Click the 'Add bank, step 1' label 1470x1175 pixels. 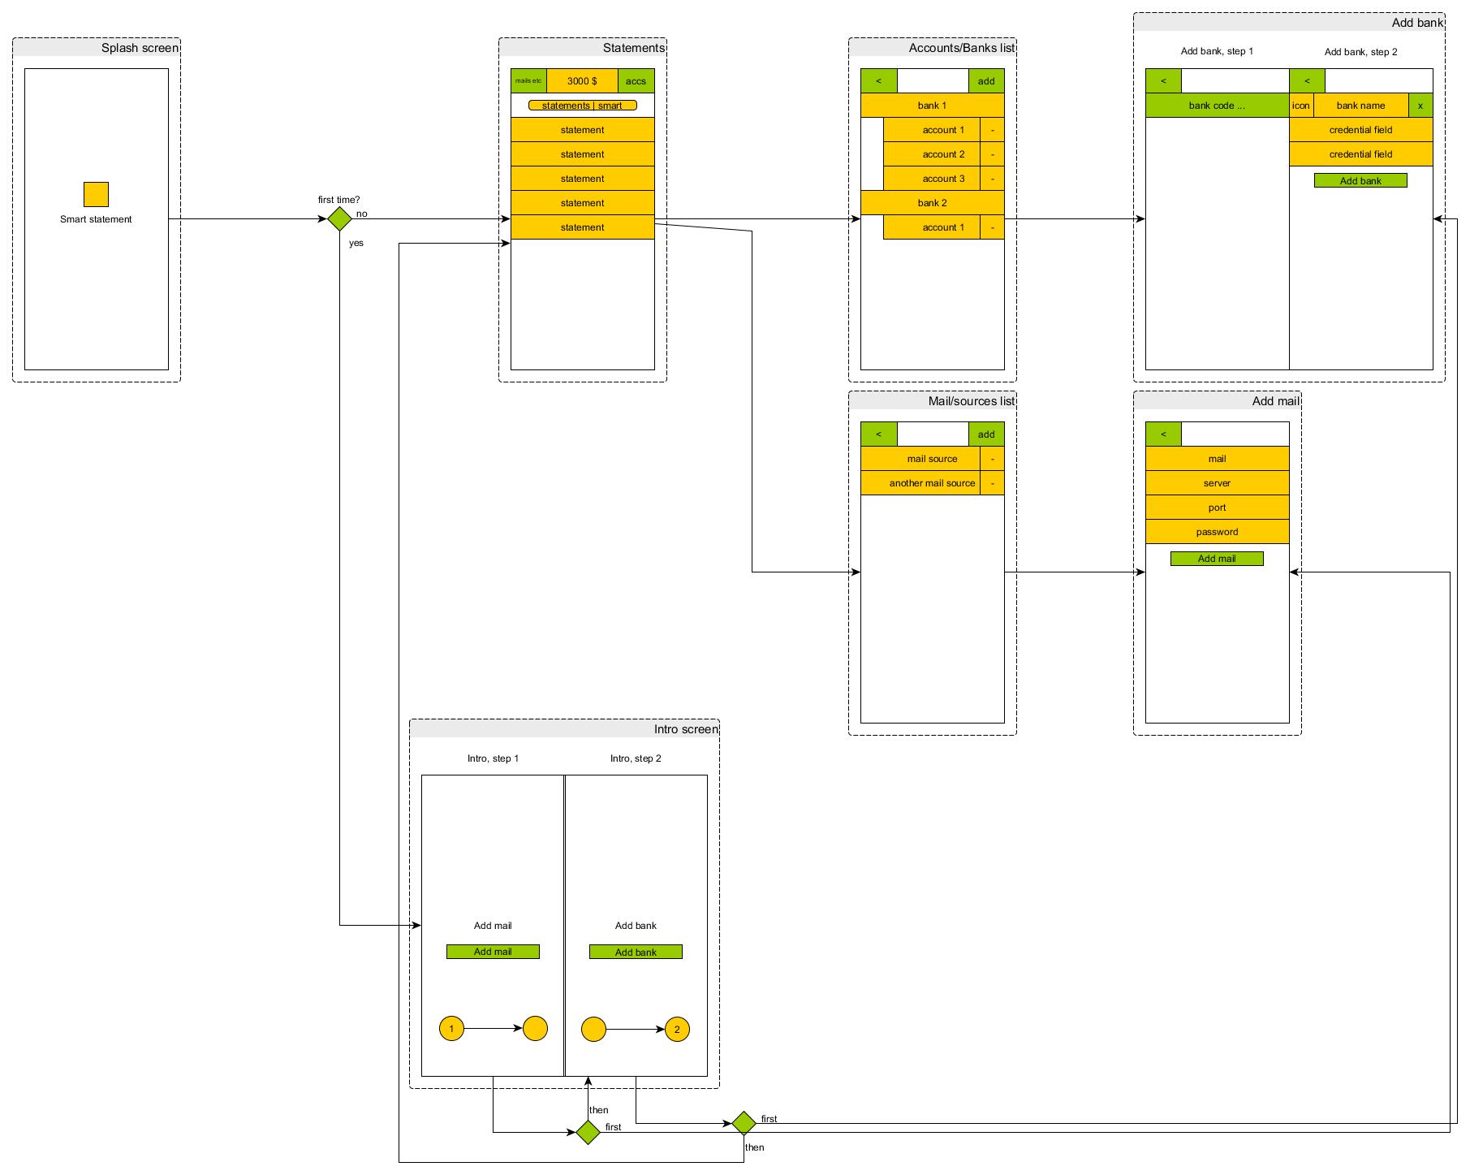1217,51
